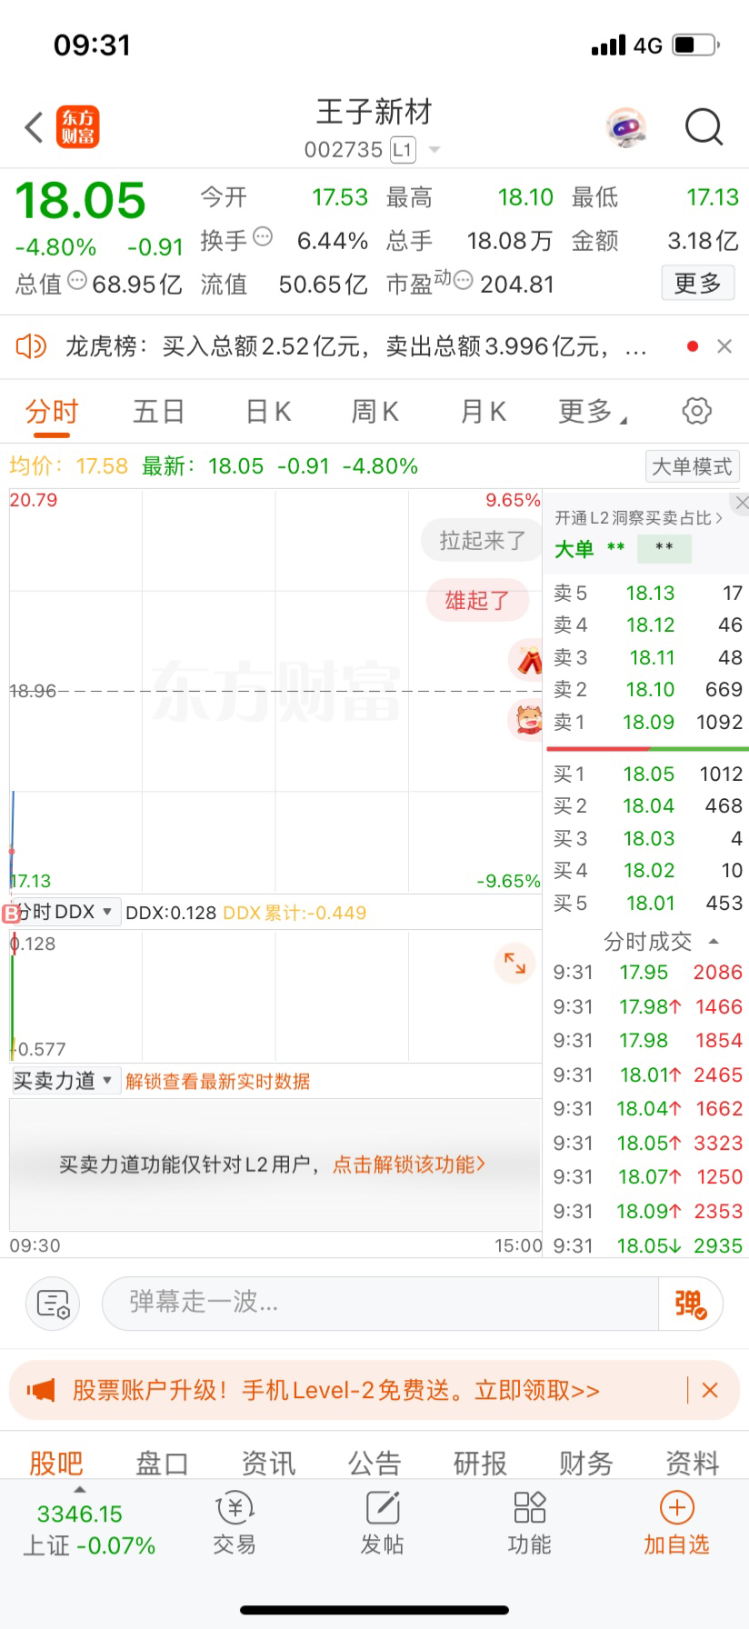Viewport: 749px width, 1629px height.
Task: Select the 分时 chart tab
Action: pos(52,412)
